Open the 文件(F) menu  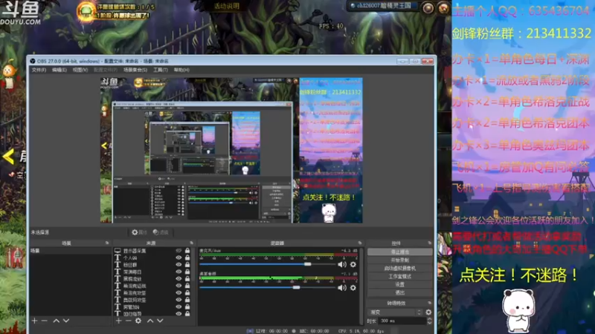tap(39, 70)
